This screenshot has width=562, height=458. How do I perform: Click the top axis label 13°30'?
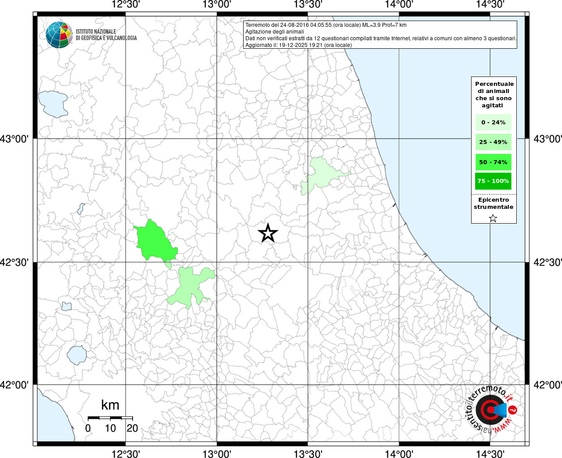coord(308,4)
